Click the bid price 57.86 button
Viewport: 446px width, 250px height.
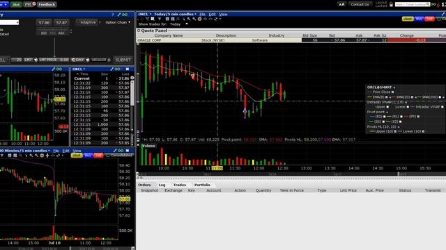coord(44,22)
